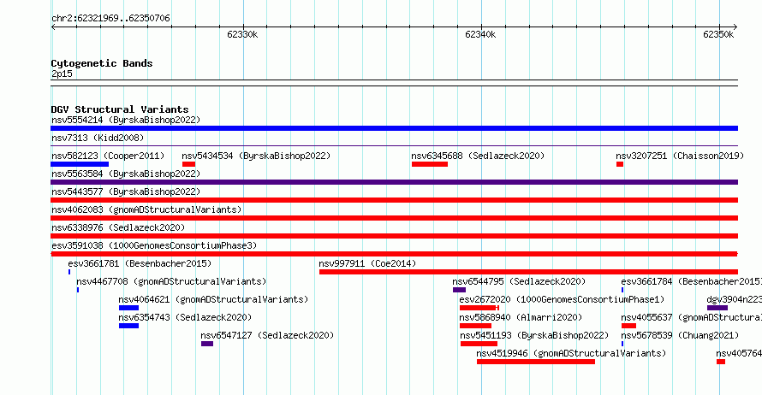The width and height of the screenshot is (762, 395).
Task: Select the blue bar under nsv6354743
Action: click(128, 326)
